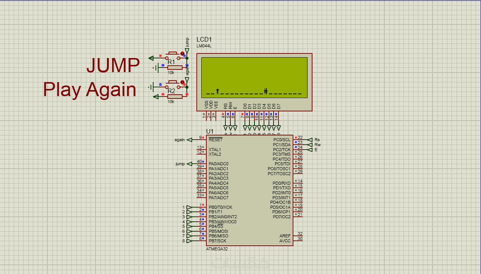The image size is (481, 274).
Task: Click the XTAL2 pin label
Action: [x=215, y=154]
